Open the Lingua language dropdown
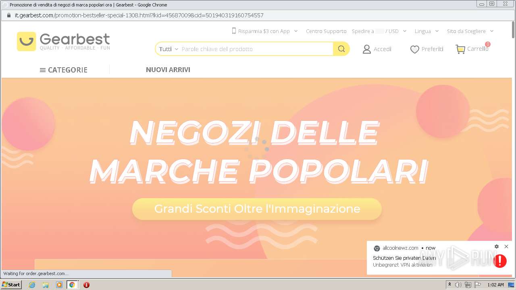This screenshot has height=290, width=516. click(427, 31)
